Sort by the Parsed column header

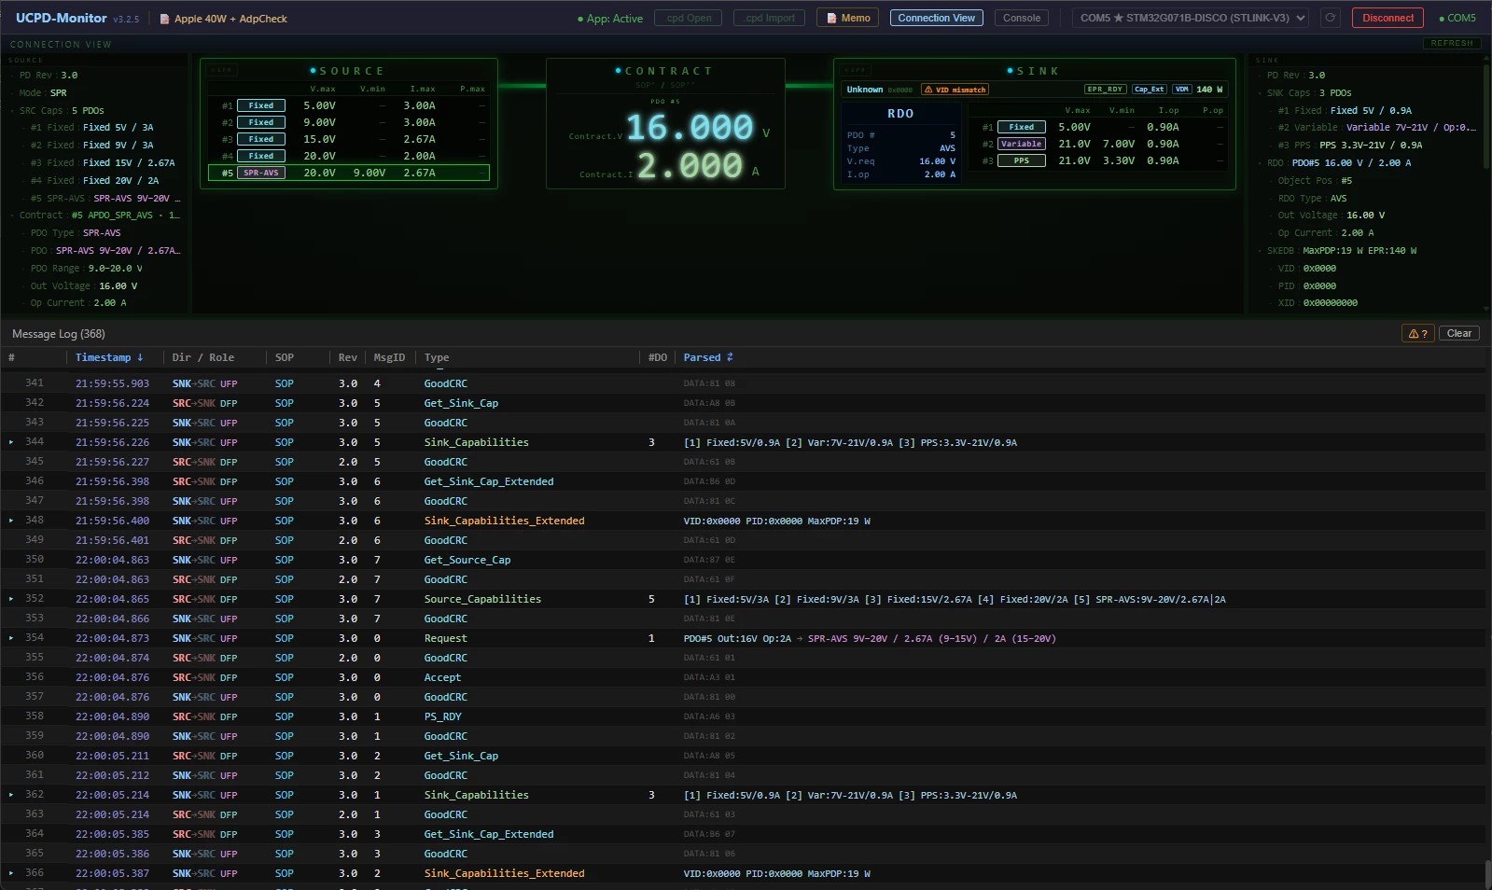[x=708, y=357]
